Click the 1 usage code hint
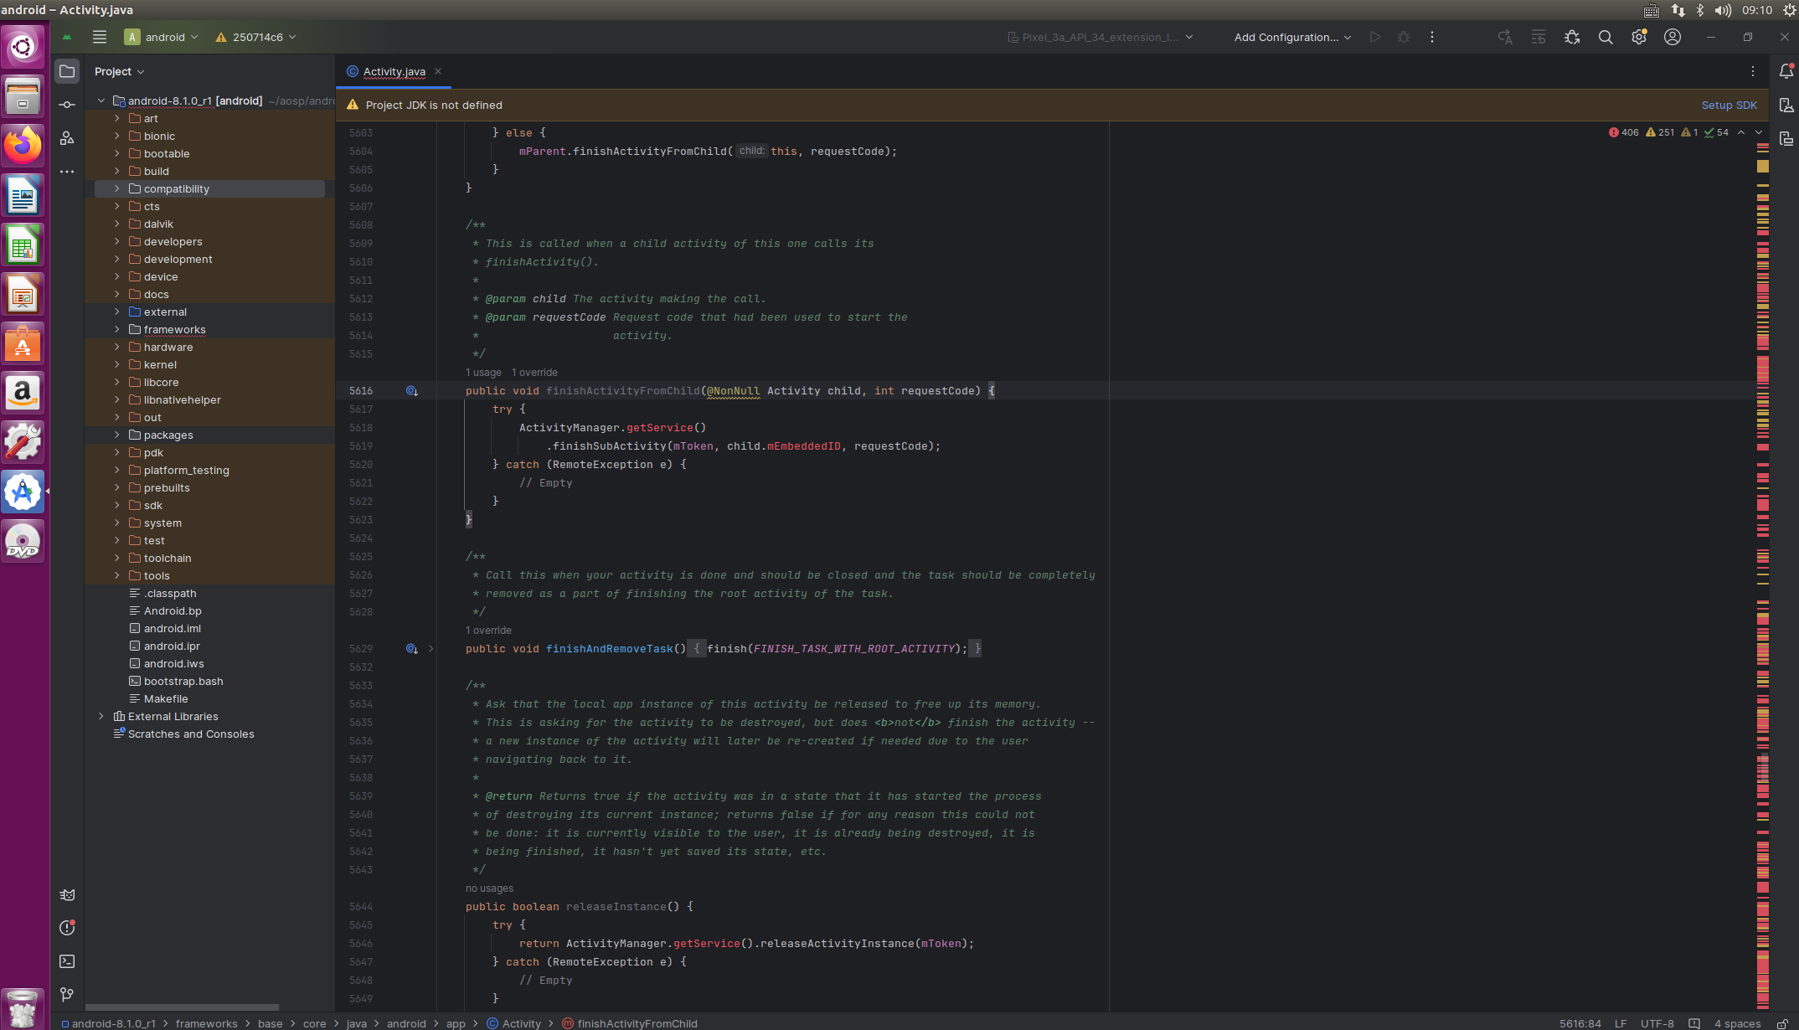Image resolution: width=1799 pixels, height=1030 pixels. point(483,373)
